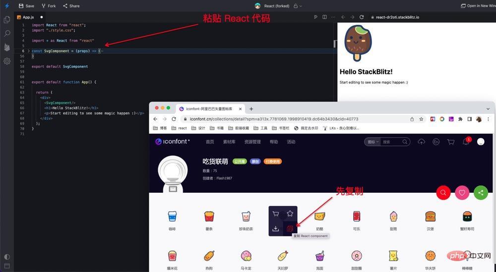Select the iconfont Chrome tab
Screen dimensions: 496x272
click(209, 109)
